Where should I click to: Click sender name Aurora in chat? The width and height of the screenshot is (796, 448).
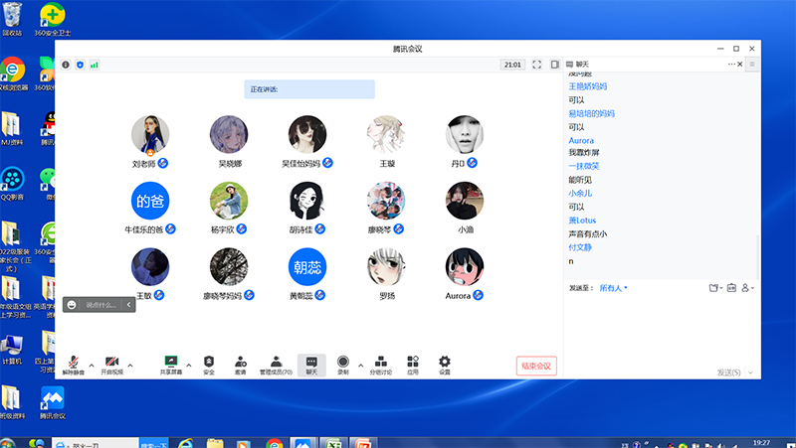point(581,141)
